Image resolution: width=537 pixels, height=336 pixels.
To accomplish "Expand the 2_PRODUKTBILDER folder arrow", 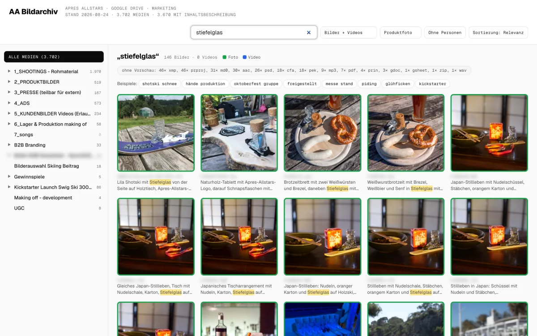I will coord(9,82).
